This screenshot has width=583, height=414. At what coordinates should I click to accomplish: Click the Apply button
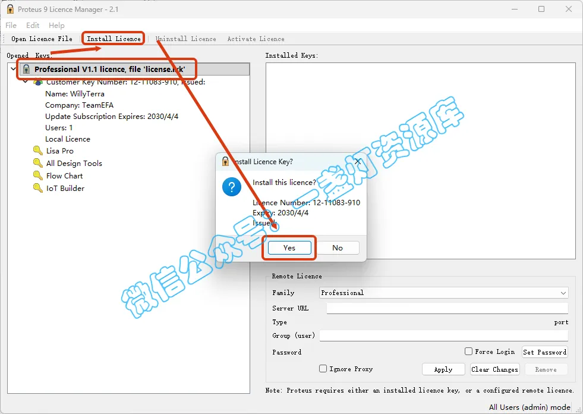pyautogui.click(x=443, y=369)
